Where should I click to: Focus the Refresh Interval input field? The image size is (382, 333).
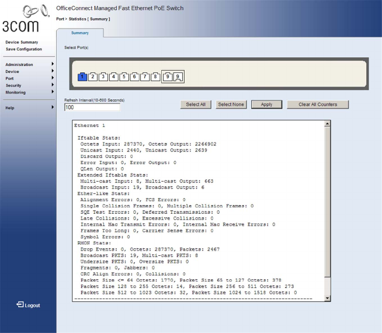(x=92, y=107)
